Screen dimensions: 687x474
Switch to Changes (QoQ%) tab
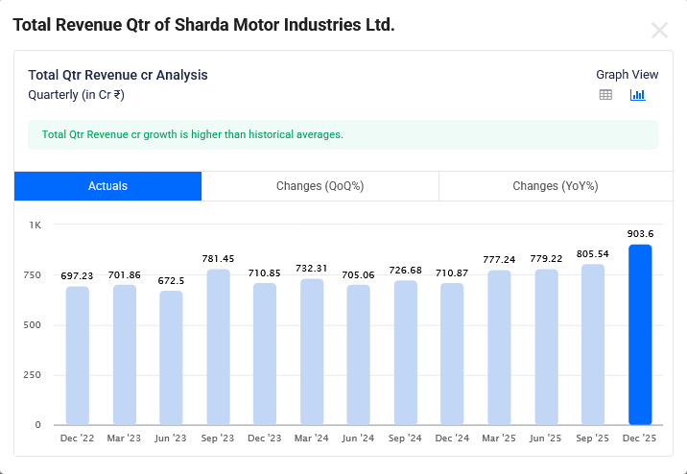coord(320,186)
